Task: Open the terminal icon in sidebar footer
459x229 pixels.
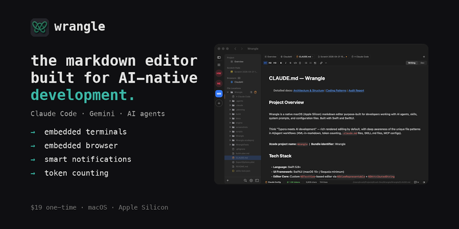Action: click(x=257, y=180)
